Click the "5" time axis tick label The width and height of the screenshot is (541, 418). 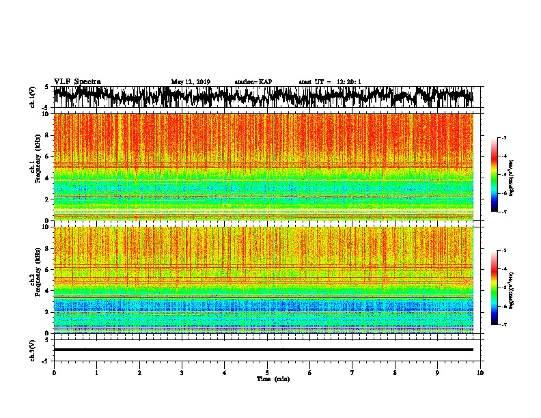tap(267, 373)
